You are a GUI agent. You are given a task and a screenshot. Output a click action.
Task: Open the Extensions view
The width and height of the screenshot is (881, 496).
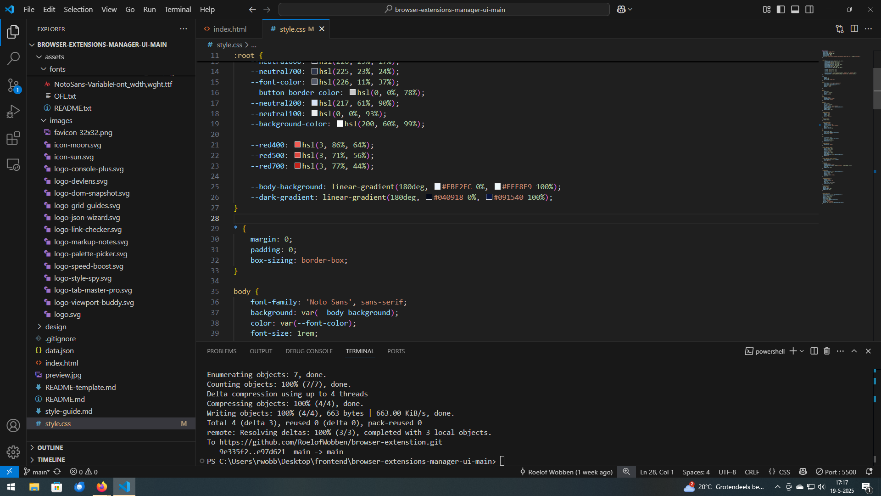point(13,138)
